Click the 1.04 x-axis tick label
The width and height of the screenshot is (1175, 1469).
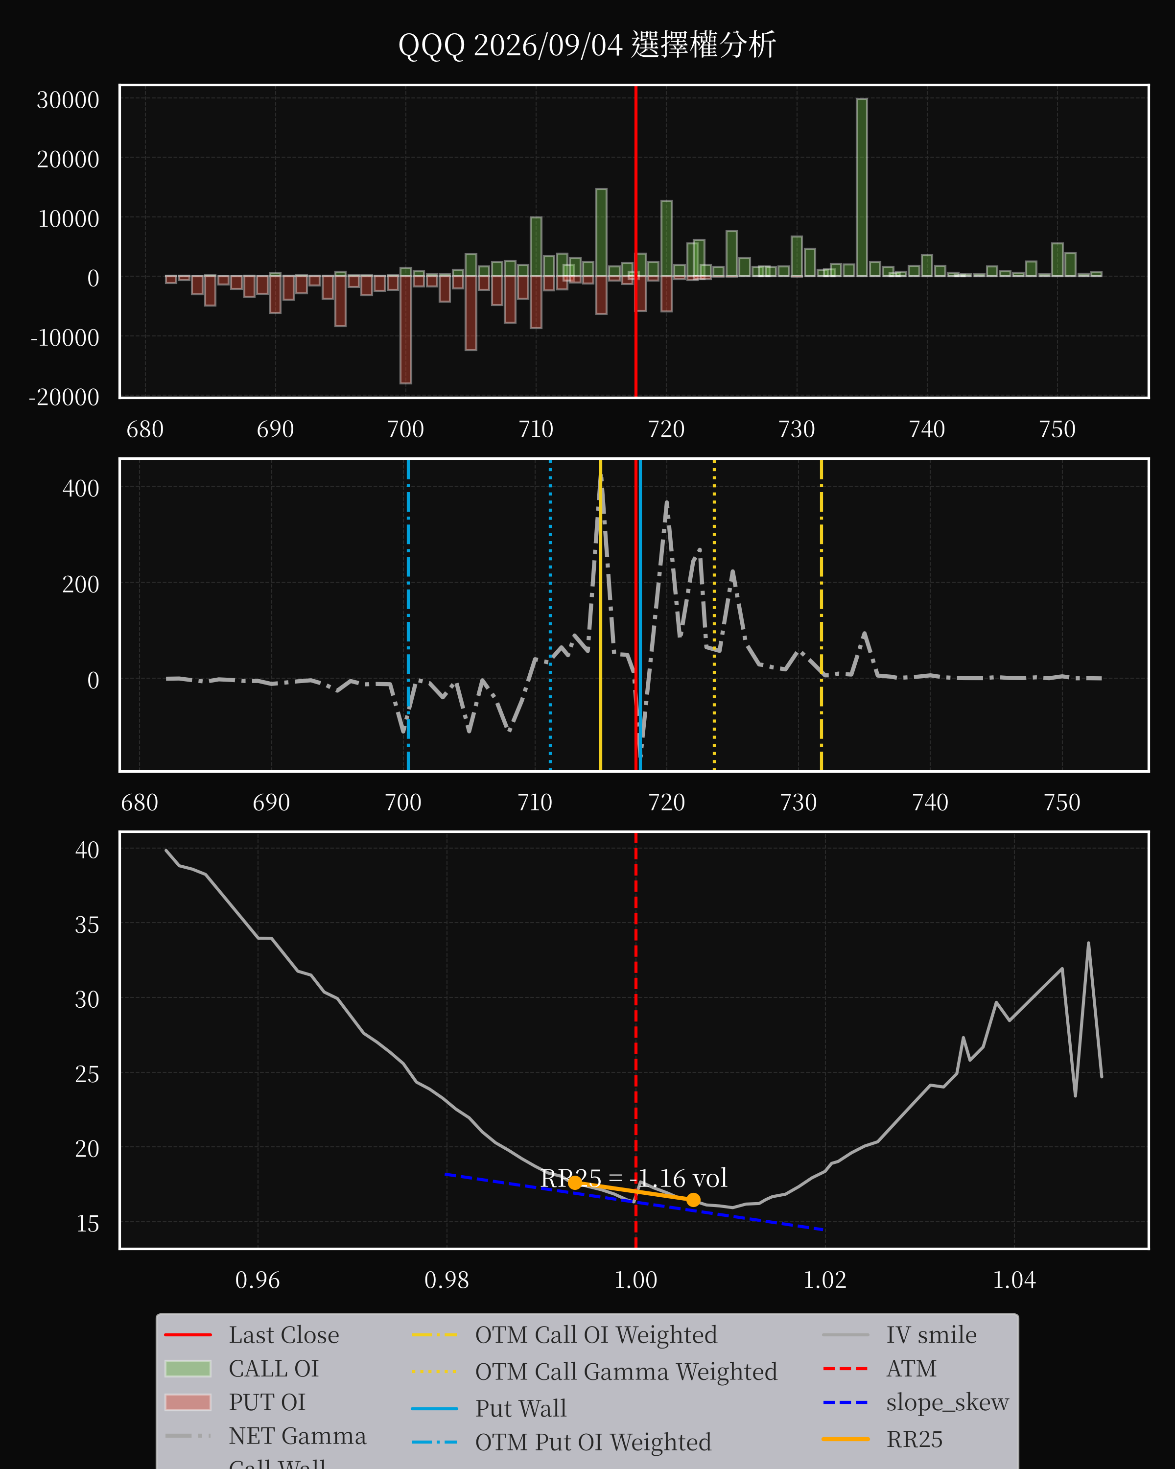pos(1014,1280)
